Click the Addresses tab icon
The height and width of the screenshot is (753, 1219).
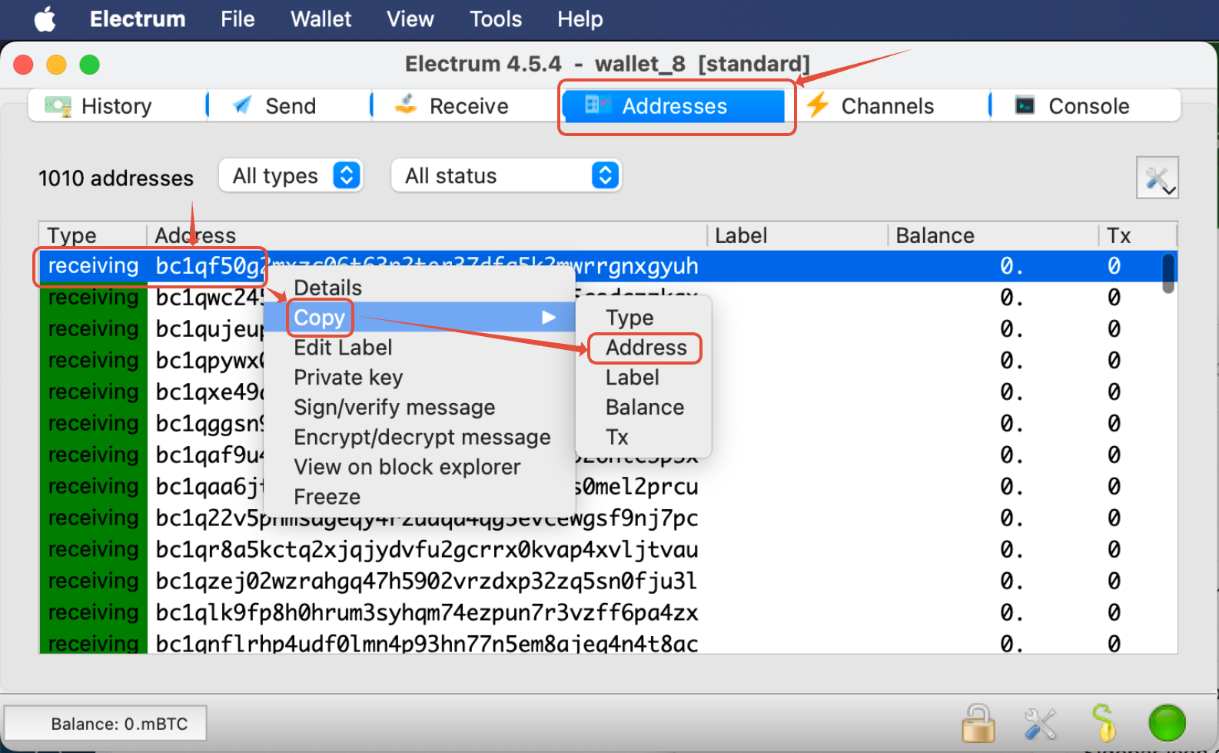click(x=598, y=105)
